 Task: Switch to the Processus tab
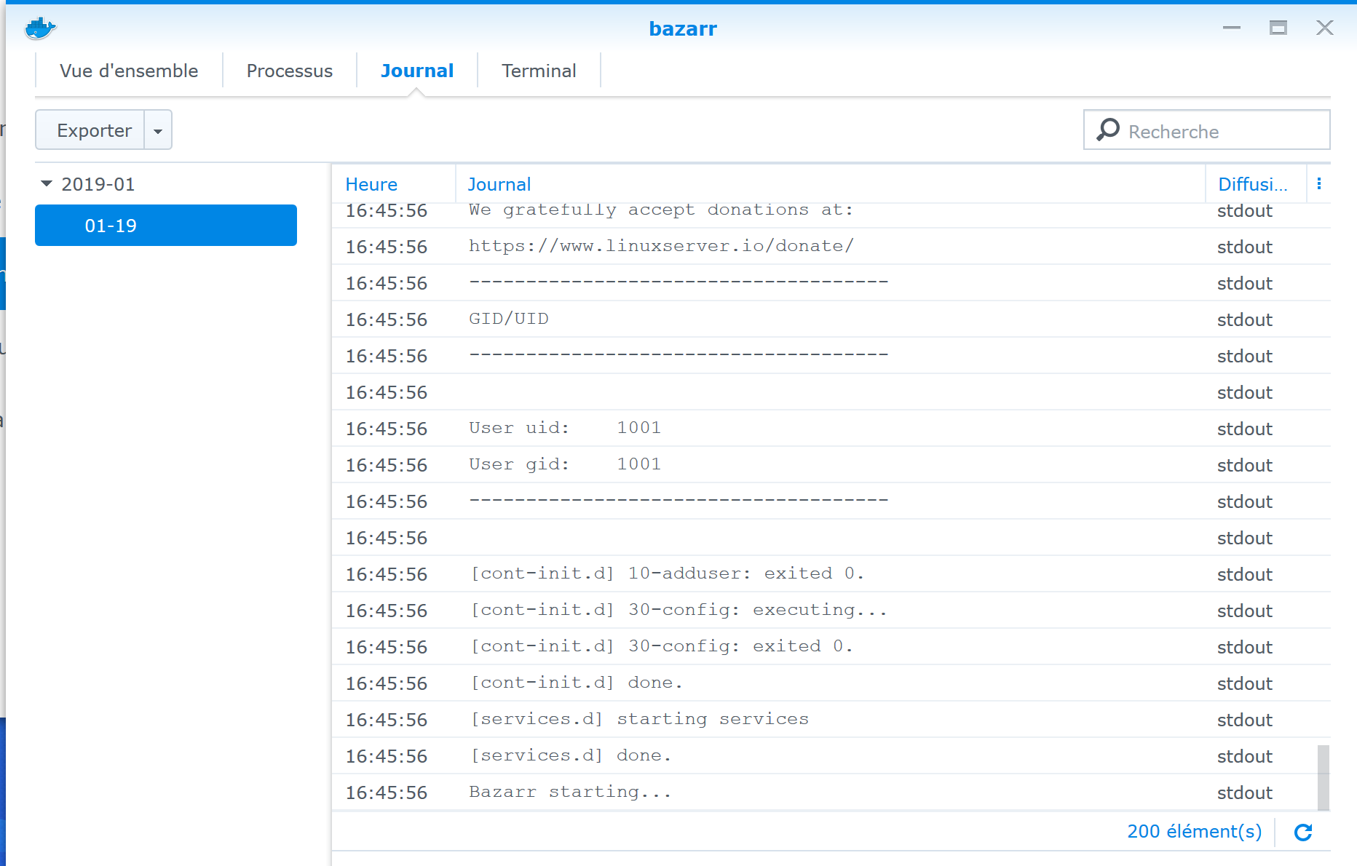(289, 71)
